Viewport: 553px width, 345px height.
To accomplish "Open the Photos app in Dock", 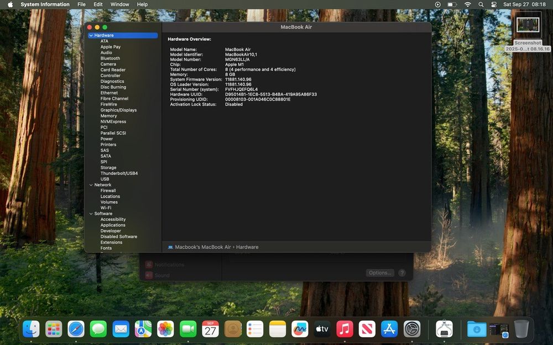I will coord(165,329).
